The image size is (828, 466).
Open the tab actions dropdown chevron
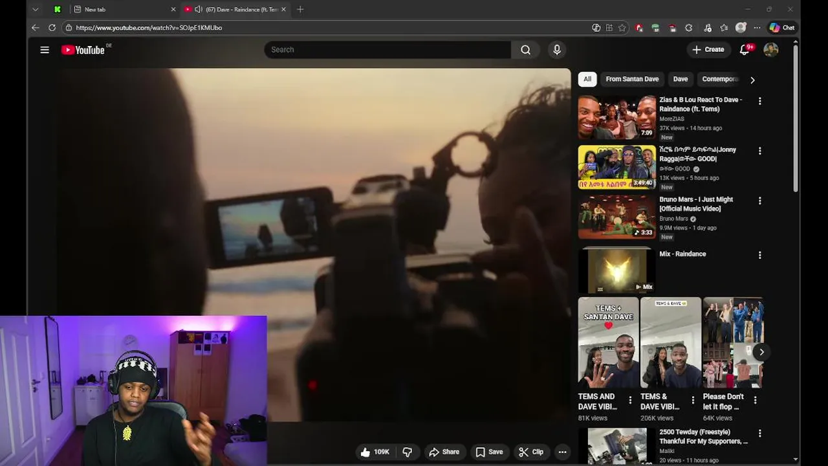coord(35,10)
